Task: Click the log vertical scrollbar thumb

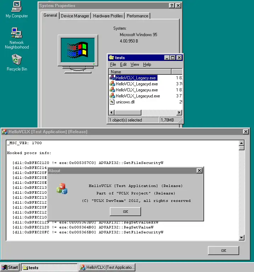Action: pos(242,148)
